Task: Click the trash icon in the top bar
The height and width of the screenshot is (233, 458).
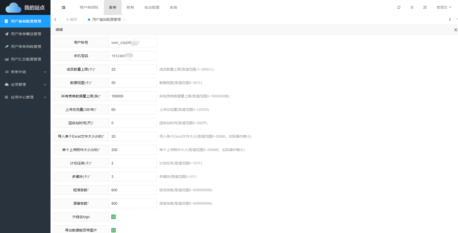Action: pyautogui.click(x=412, y=7)
